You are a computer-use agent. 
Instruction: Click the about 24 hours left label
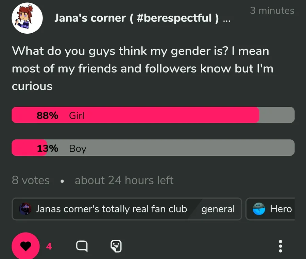(124, 180)
